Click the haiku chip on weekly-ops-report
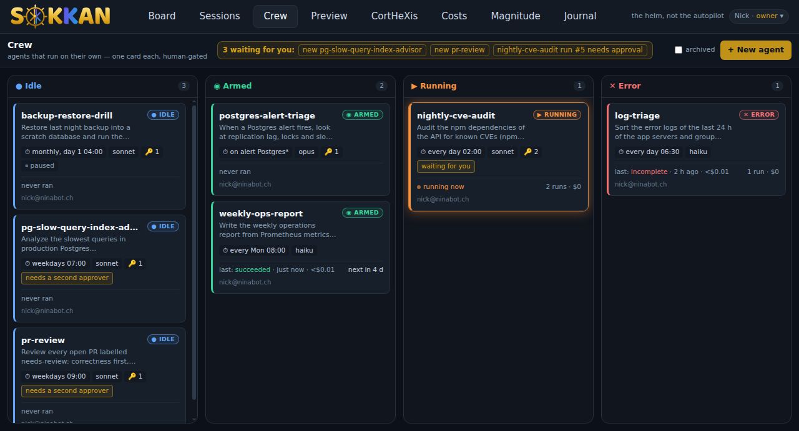Image resolution: width=799 pixels, height=431 pixels. click(305, 250)
